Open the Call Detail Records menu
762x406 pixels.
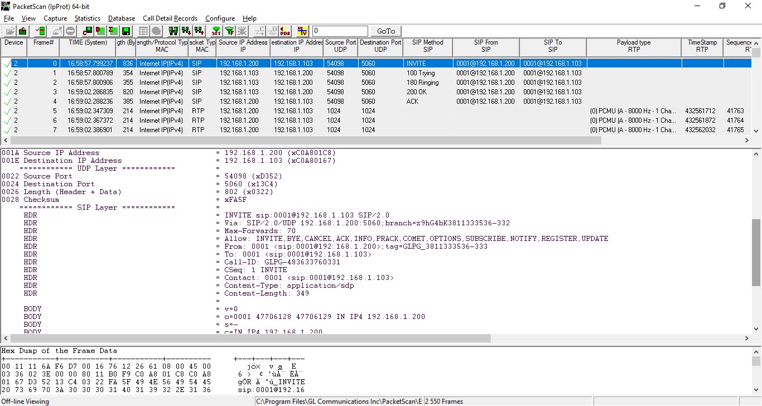click(x=170, y=18)
